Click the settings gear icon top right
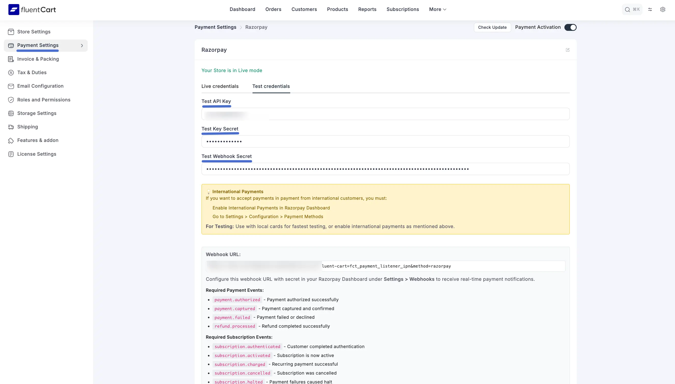The height and width of the screenshot is (384, 675). click(663, 9)
